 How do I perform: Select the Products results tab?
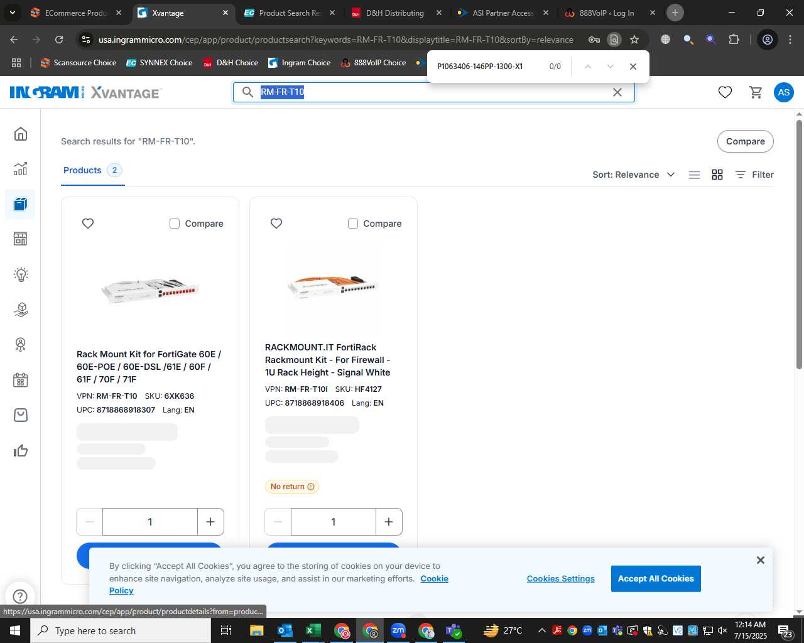pos(92,170)
